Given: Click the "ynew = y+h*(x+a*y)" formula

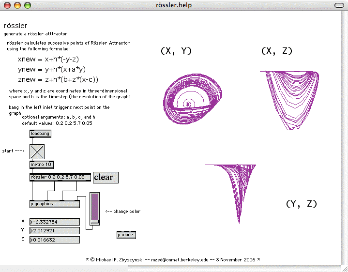Looking at the screenshot, I should (52, 69).
